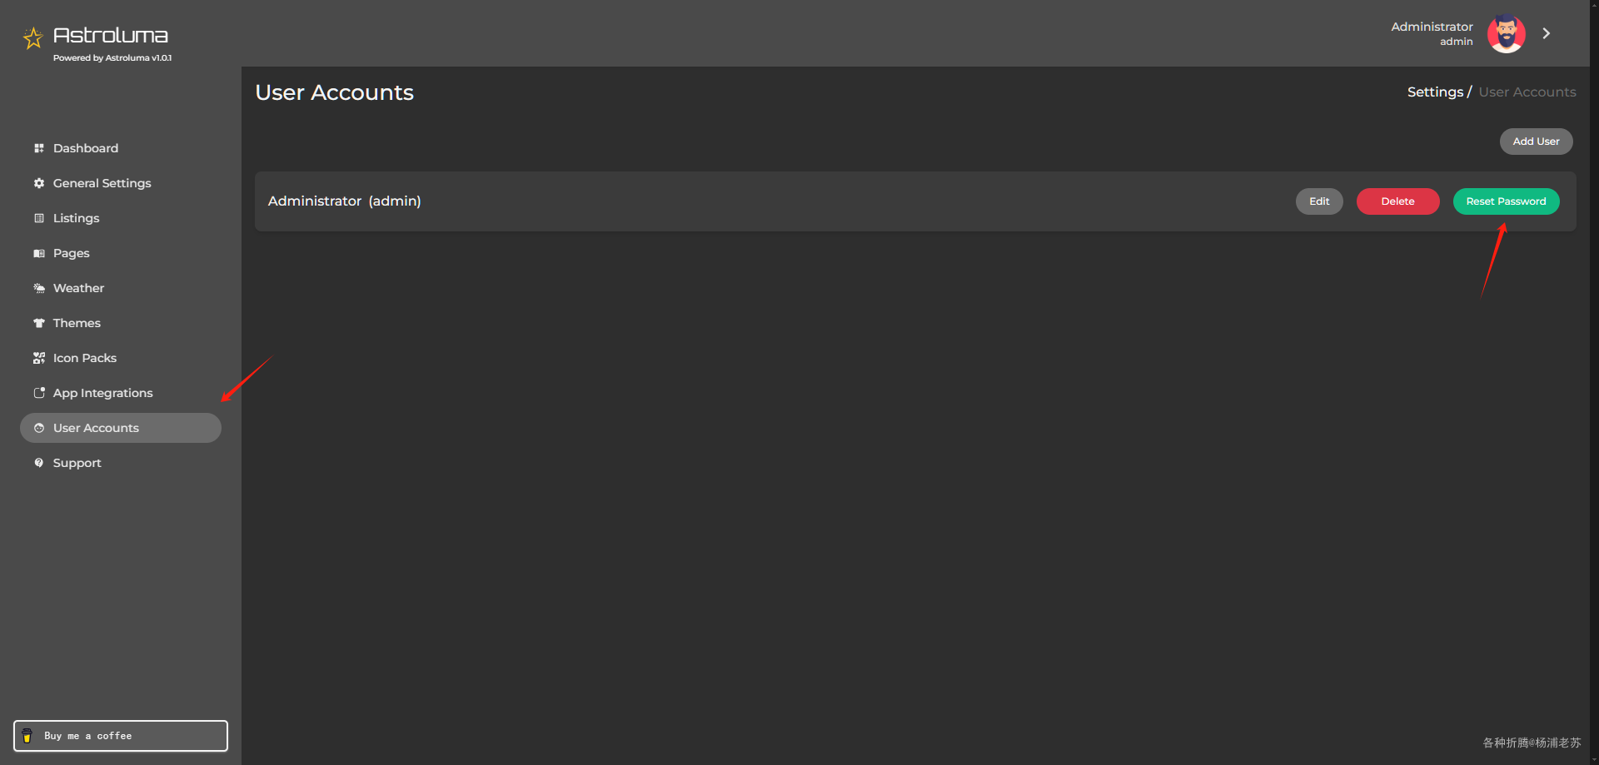
Task: Follow the Settings breadcrumb link
Action: pyautogui.click(x=1435, y=92)
